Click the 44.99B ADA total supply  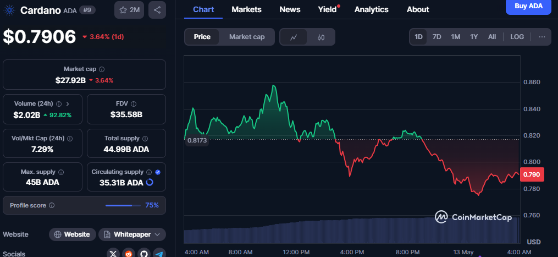[126, 149]
